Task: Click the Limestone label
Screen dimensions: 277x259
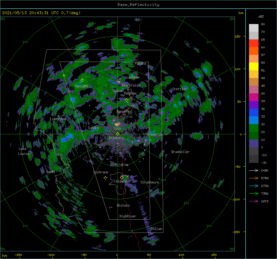Action: tap(58, 119)
